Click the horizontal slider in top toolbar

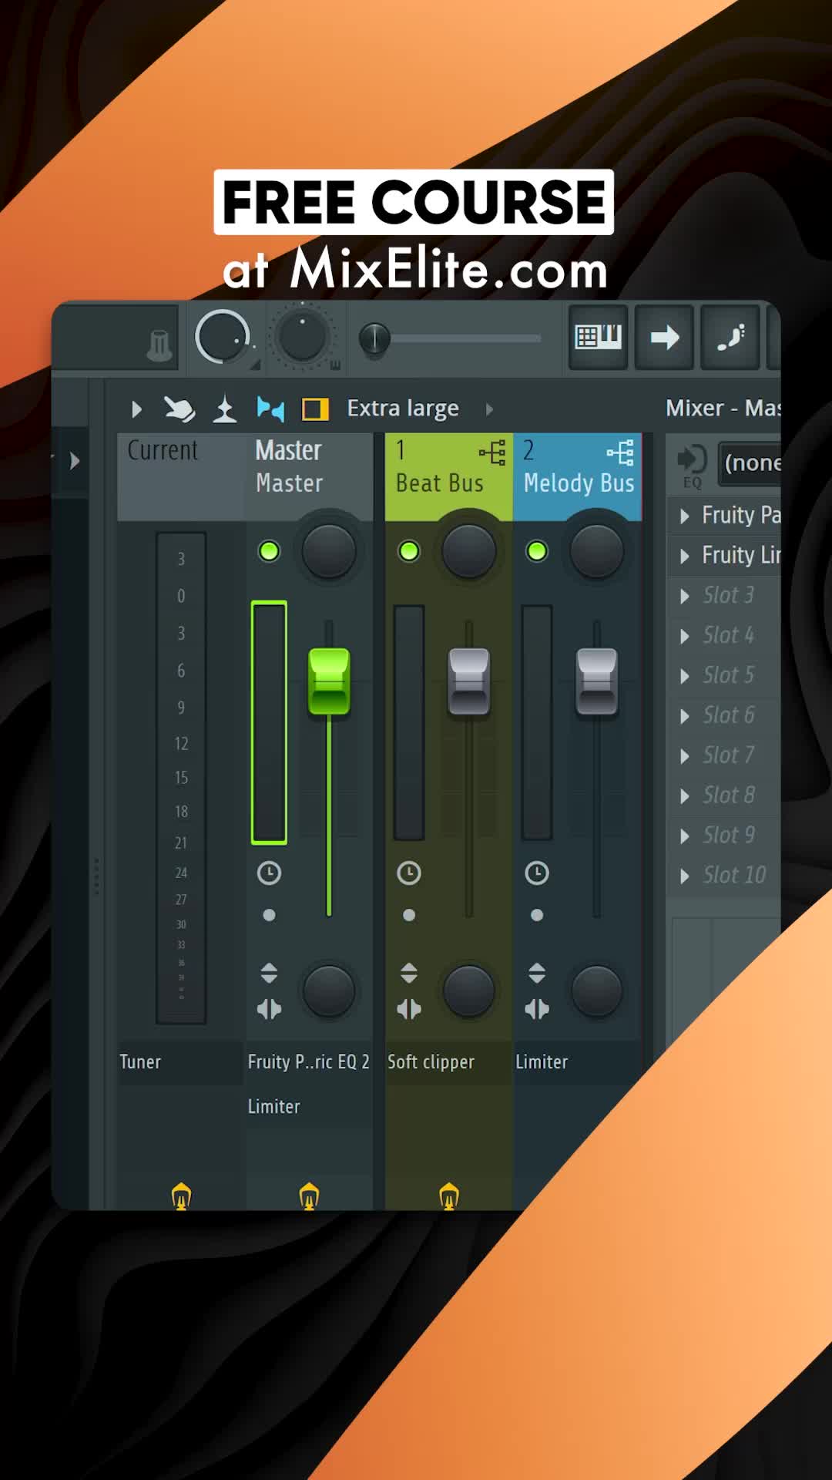451,338
